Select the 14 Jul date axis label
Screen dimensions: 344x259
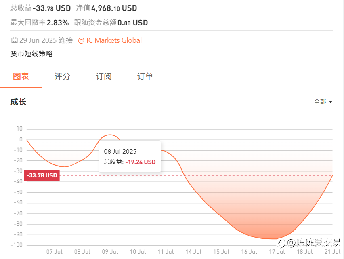click(x=193, y=252)
